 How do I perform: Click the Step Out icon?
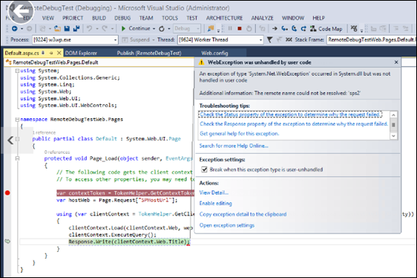(303, 28)
